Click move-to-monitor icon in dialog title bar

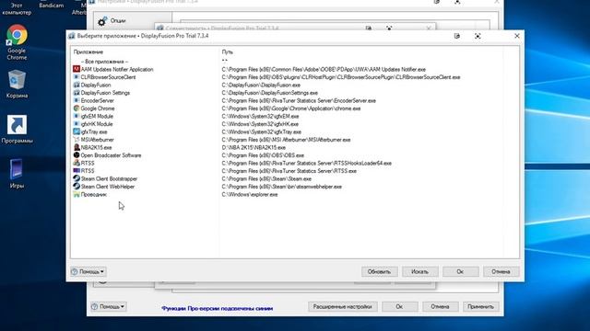[x=457, y=36]
